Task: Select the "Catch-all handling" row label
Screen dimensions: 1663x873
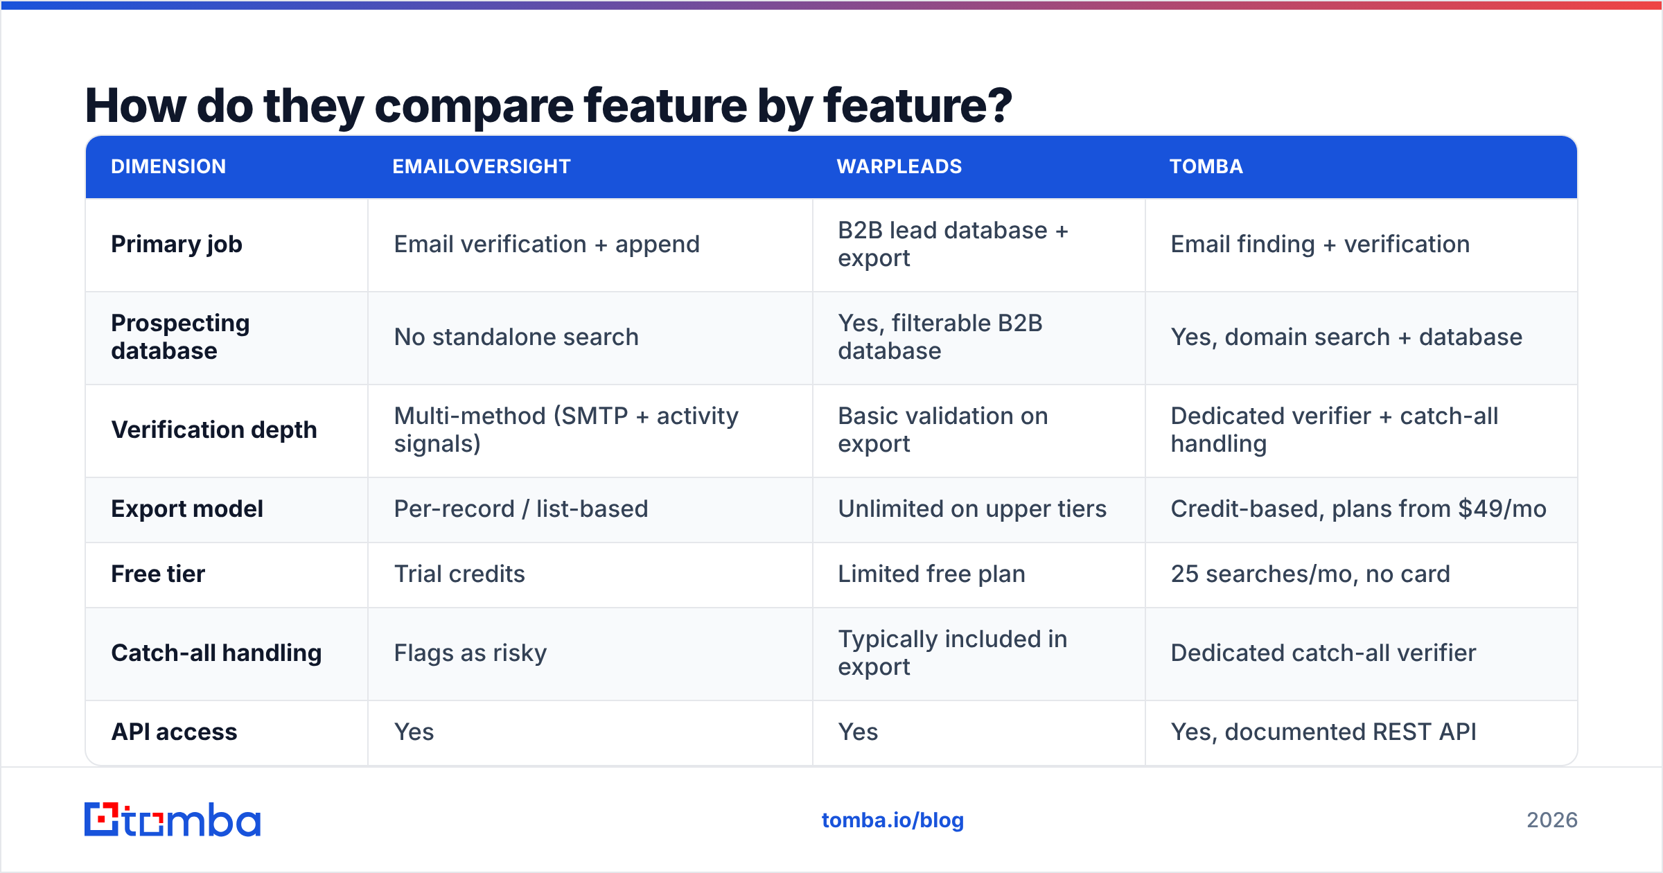Action: pyautogui.click(x=216, y=653)
